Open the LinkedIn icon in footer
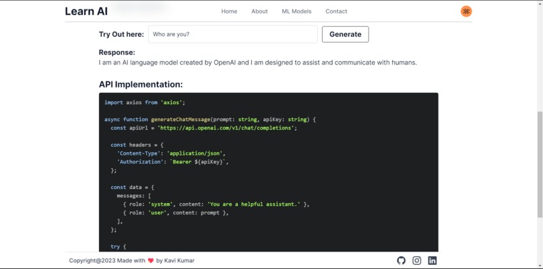The height and width of the screenshot is (269, 543). coord(433,260)
